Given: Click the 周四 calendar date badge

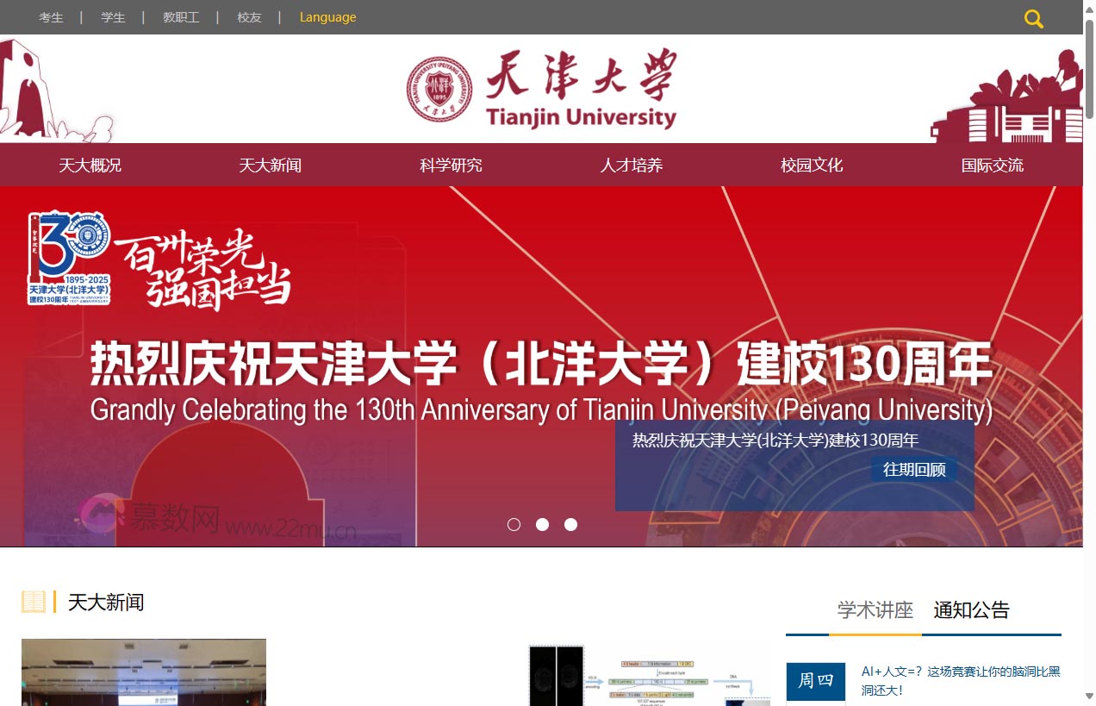Looking at the screenshot, I should [815, 681].
